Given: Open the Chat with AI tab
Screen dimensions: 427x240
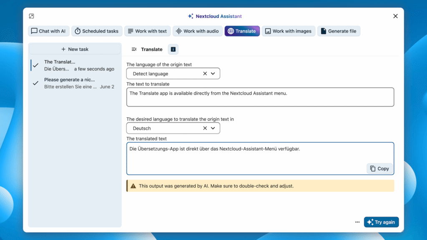Looking at the screenshot, I should coord(49,31).
